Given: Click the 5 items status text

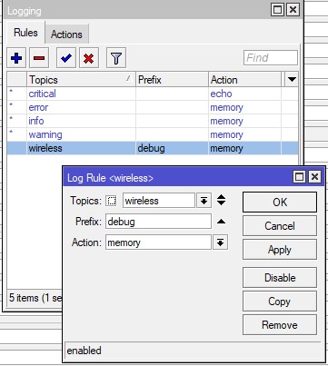Looking at the screenshot, I should pos(35,298).
